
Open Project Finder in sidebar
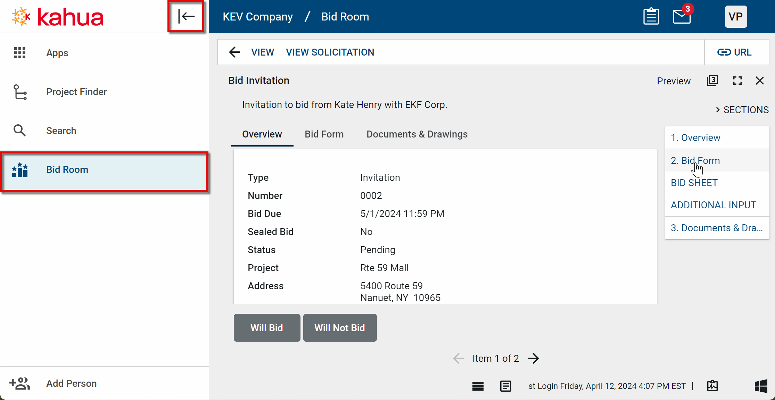(x=76, y=92)
